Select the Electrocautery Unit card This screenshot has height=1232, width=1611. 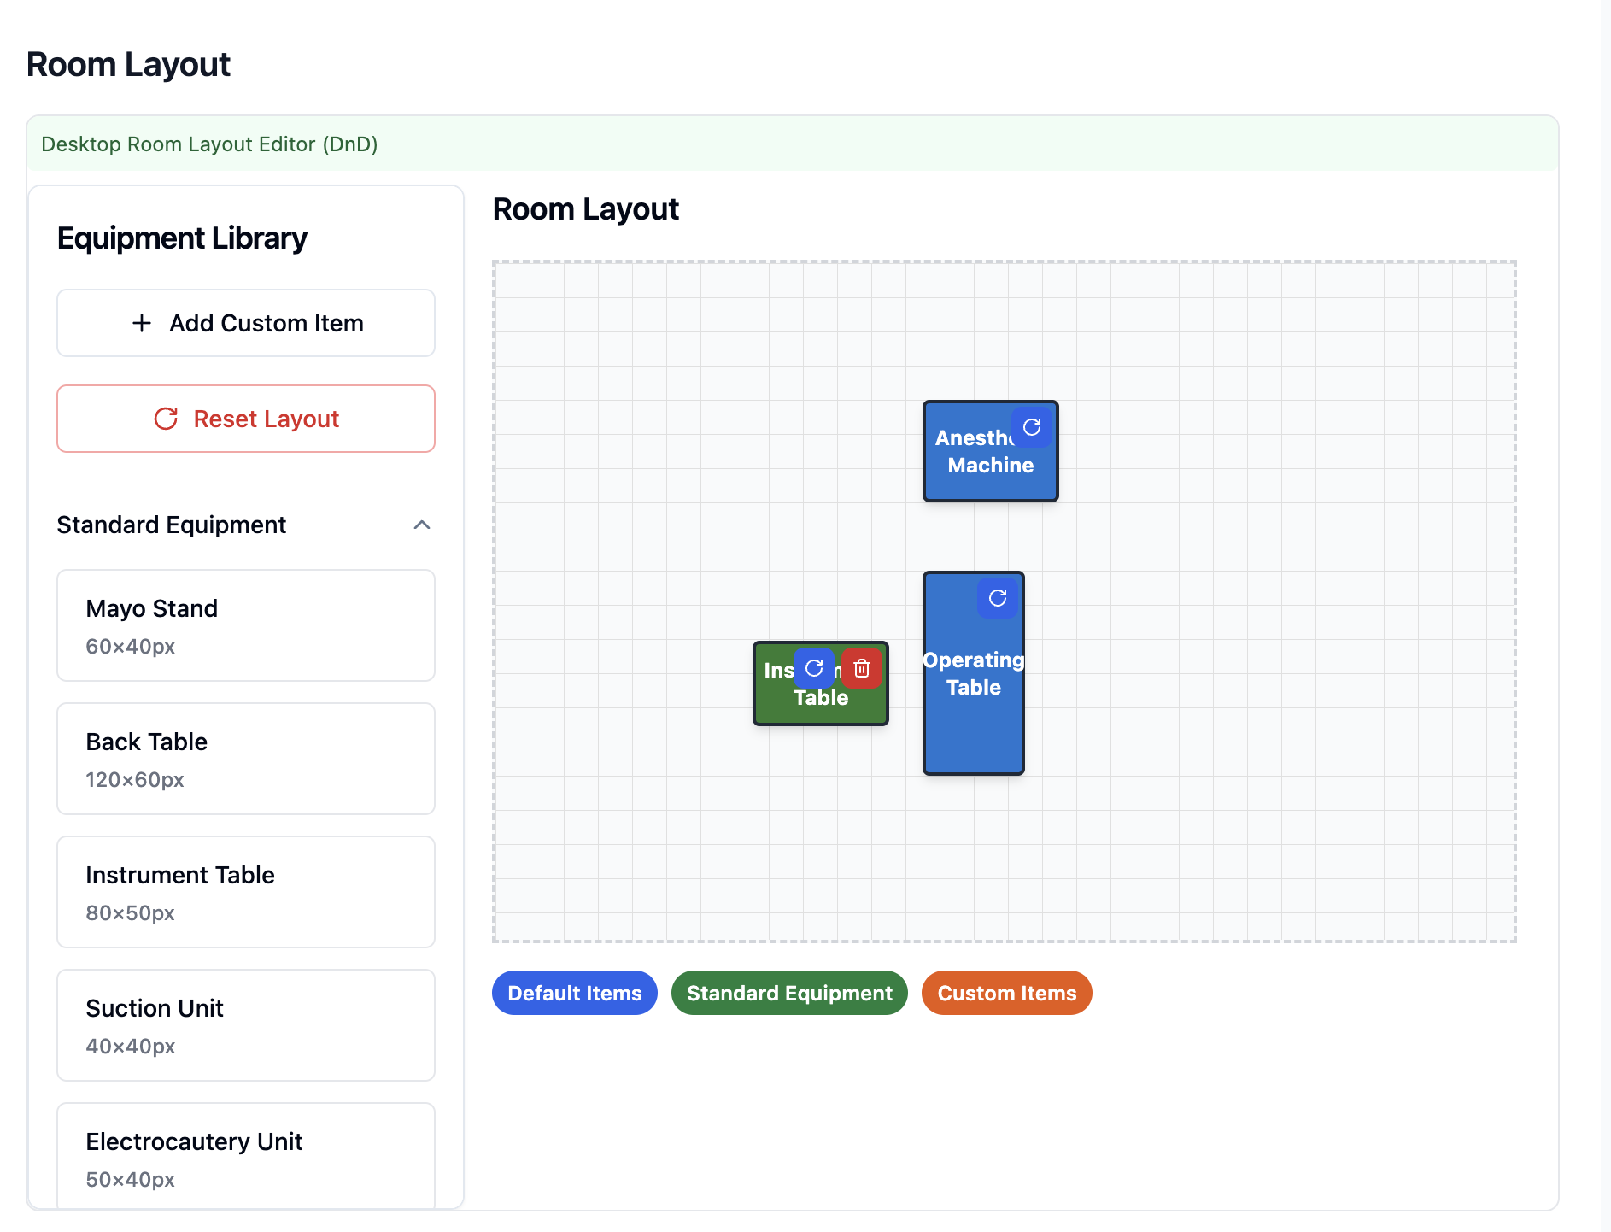pyautogui.click(x=246, y=1157)
